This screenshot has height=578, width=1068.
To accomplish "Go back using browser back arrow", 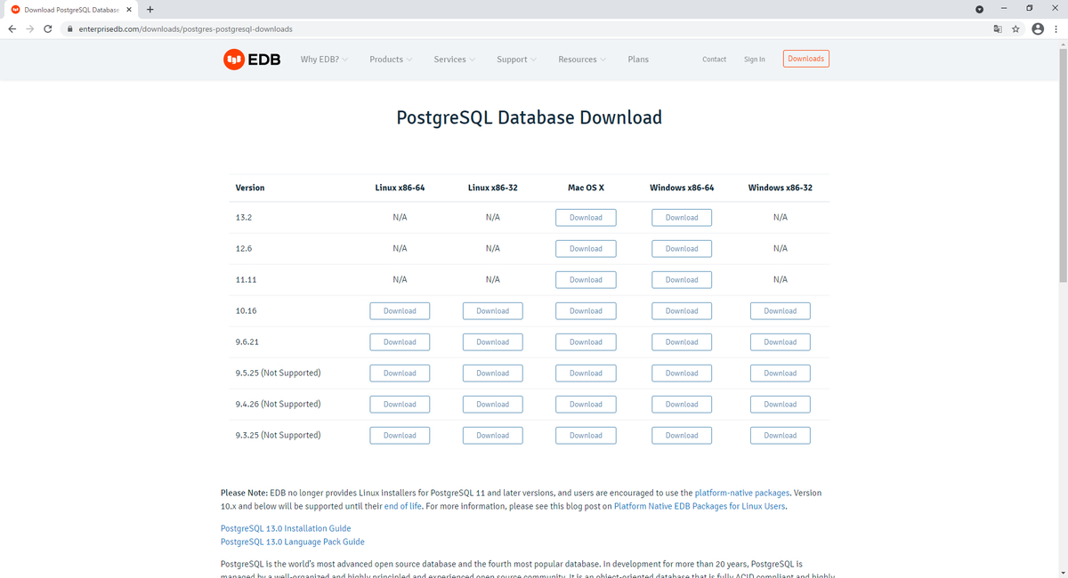I will click(12, 28).
